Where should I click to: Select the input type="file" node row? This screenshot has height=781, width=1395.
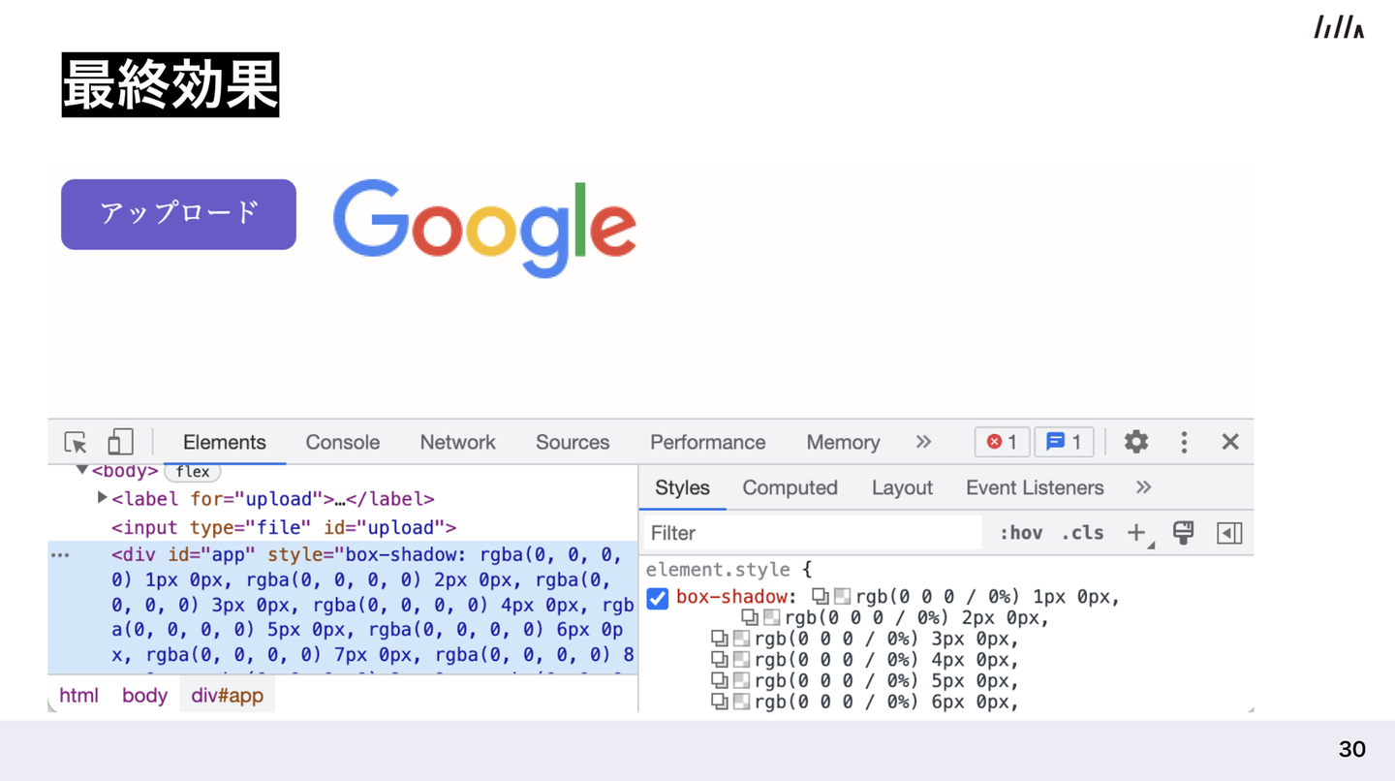tap(343, 527)
